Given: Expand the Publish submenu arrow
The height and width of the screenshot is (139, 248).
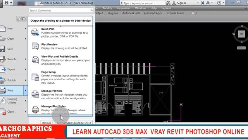Looking at the screenshot, I should [26, 80].
